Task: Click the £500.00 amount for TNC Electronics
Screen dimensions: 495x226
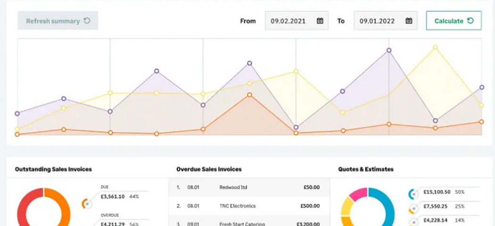Action: (310, 206)
